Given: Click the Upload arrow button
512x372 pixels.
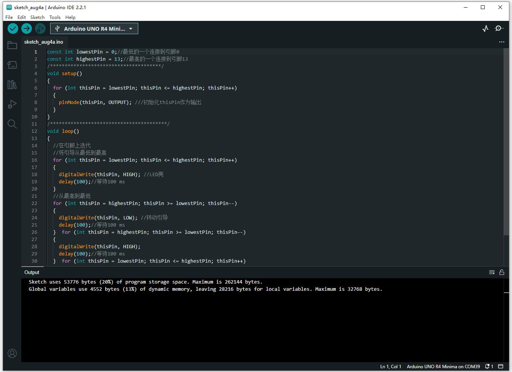Looking at the screenshot, I should pos(27,28).
